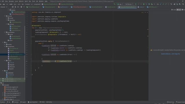The width and height of the screenshot is (185, 104).
Task: Open the App Inspection tool window
Action: tap(33, 102)
